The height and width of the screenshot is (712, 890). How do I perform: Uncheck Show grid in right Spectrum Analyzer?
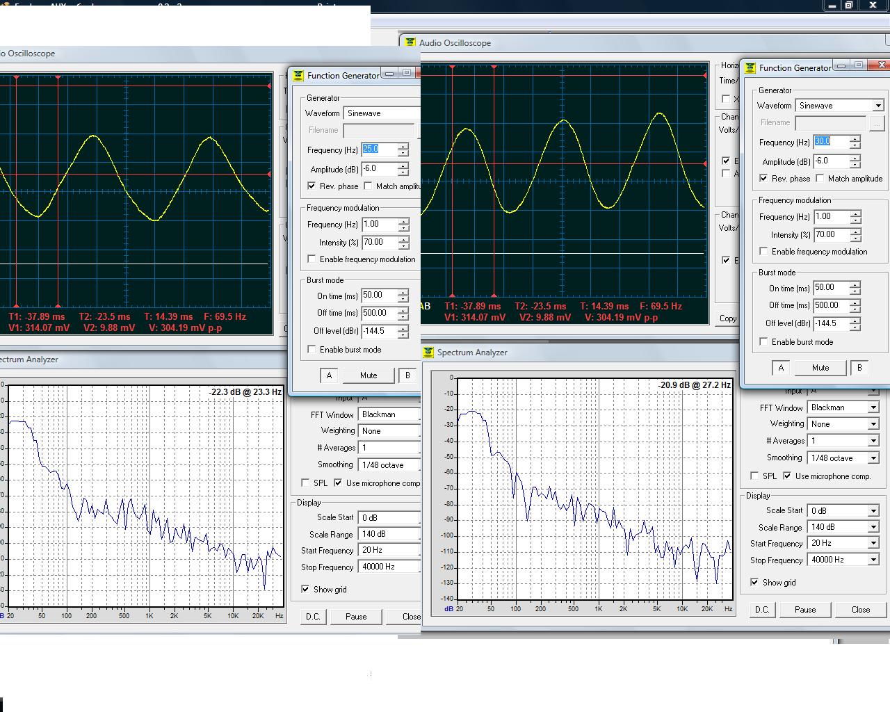pos(754,583)
